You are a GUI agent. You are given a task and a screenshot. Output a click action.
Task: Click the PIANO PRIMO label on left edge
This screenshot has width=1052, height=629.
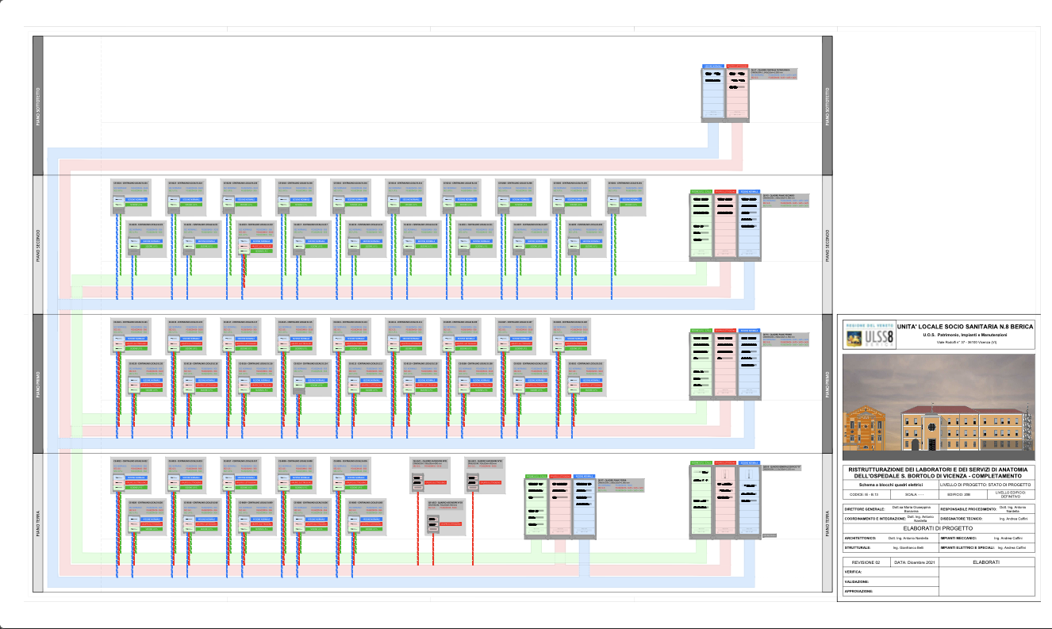tap(38, 384)
